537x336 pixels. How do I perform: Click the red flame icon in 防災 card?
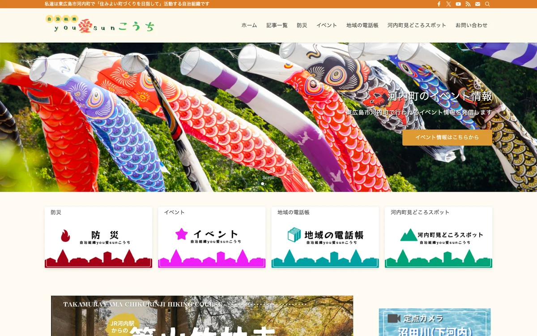pyautogui.click(x=65, y=236)
